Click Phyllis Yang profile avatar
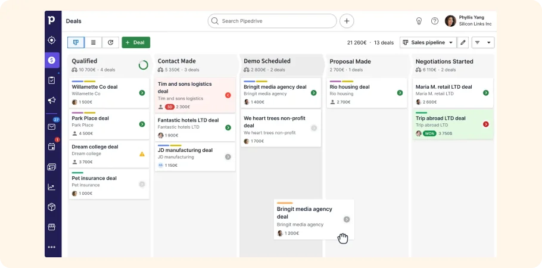542x268 pixels. tap(450, 21)
